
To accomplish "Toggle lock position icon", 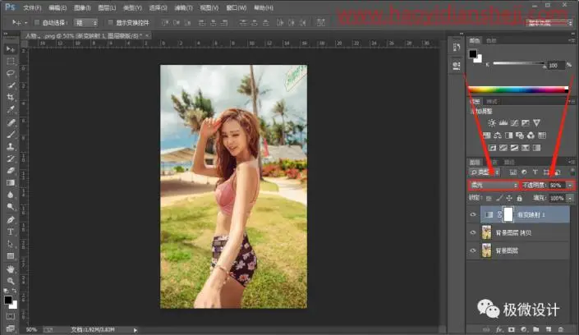I will coord(509,199).
